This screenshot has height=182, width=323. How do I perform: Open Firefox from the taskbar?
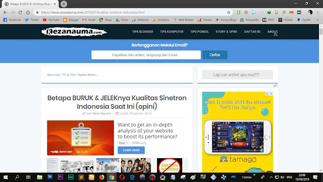pyautogui.click(x=101, y=177)
